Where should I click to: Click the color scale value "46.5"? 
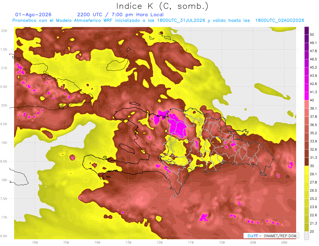(x=313, y=59)
